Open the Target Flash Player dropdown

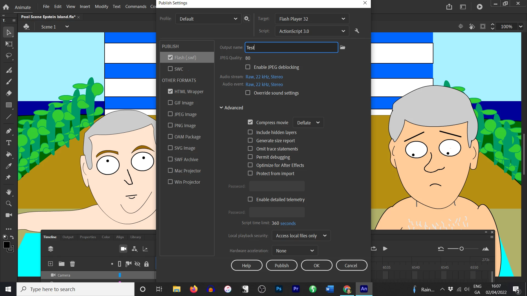[x=312, y=19]
